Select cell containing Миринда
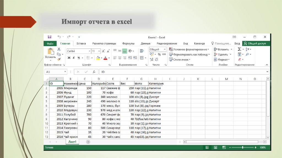 click(x=70, y=88)
